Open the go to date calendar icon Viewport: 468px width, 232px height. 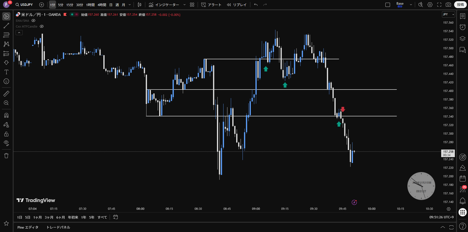(115, 217)
